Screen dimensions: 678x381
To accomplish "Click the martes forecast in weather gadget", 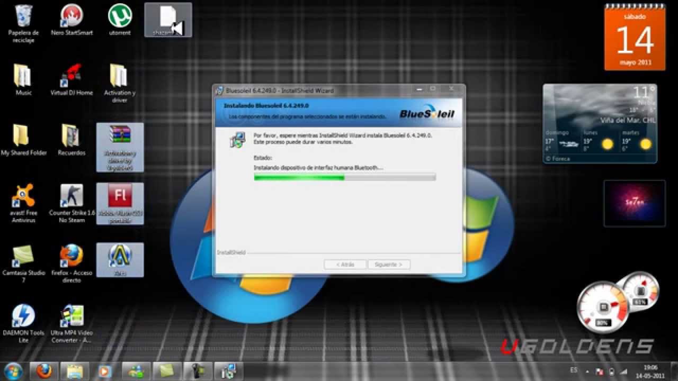I will pos(637,141).
